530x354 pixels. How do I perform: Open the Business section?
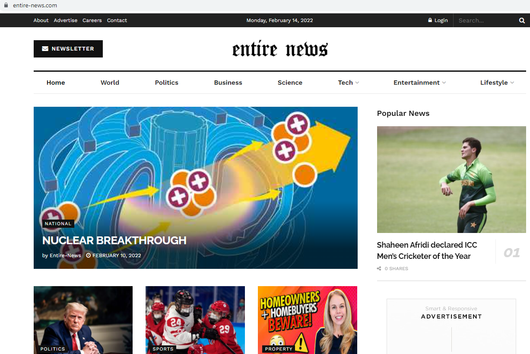click(228, 83)
